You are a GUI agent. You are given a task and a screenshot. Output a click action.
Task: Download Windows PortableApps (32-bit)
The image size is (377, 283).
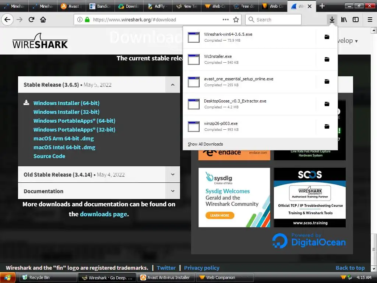pos(74,130)
